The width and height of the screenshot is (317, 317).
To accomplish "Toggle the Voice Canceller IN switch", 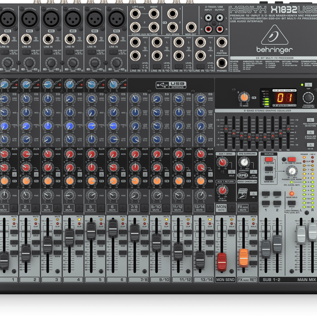I will pos(253,194).
